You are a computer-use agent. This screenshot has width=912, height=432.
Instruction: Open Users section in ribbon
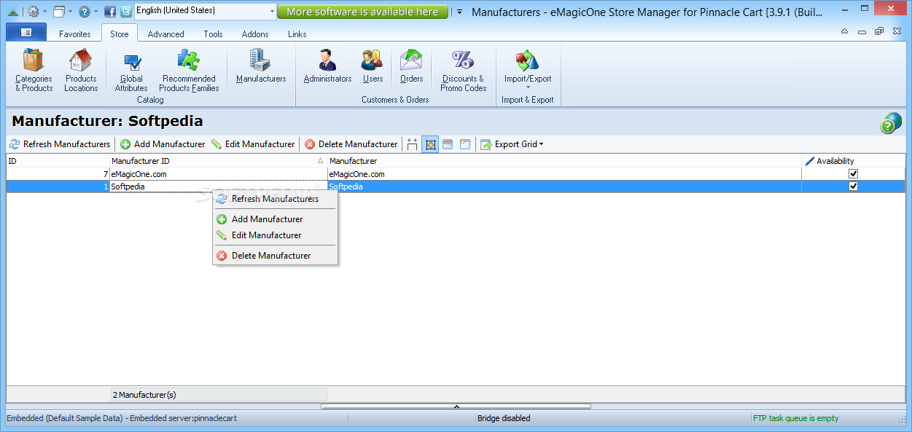click(x=373, y=66)
